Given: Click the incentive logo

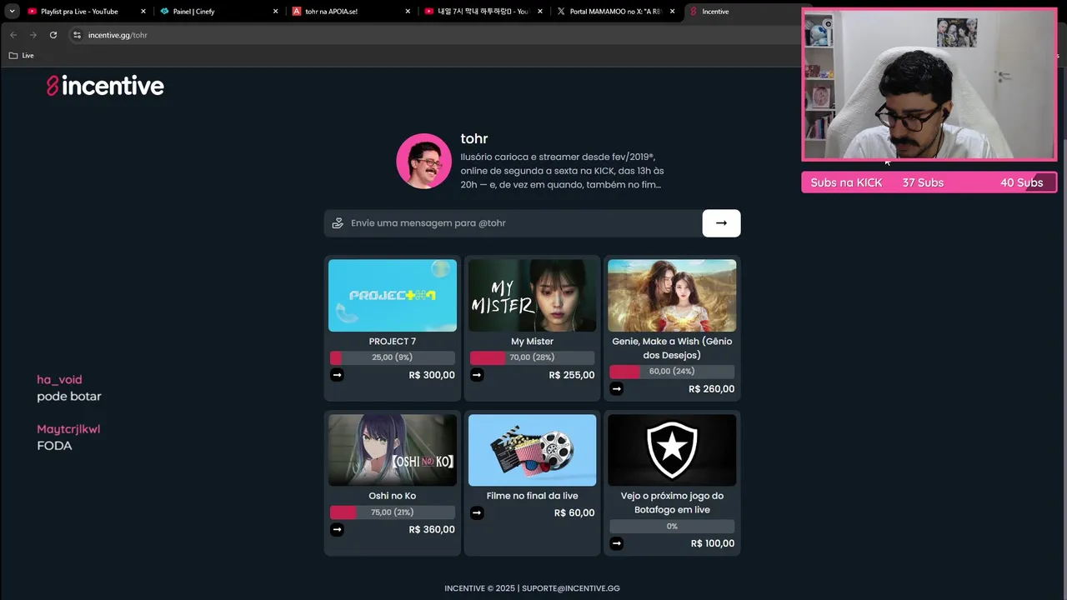Looking at the screenshot, I should coord(105,86).
